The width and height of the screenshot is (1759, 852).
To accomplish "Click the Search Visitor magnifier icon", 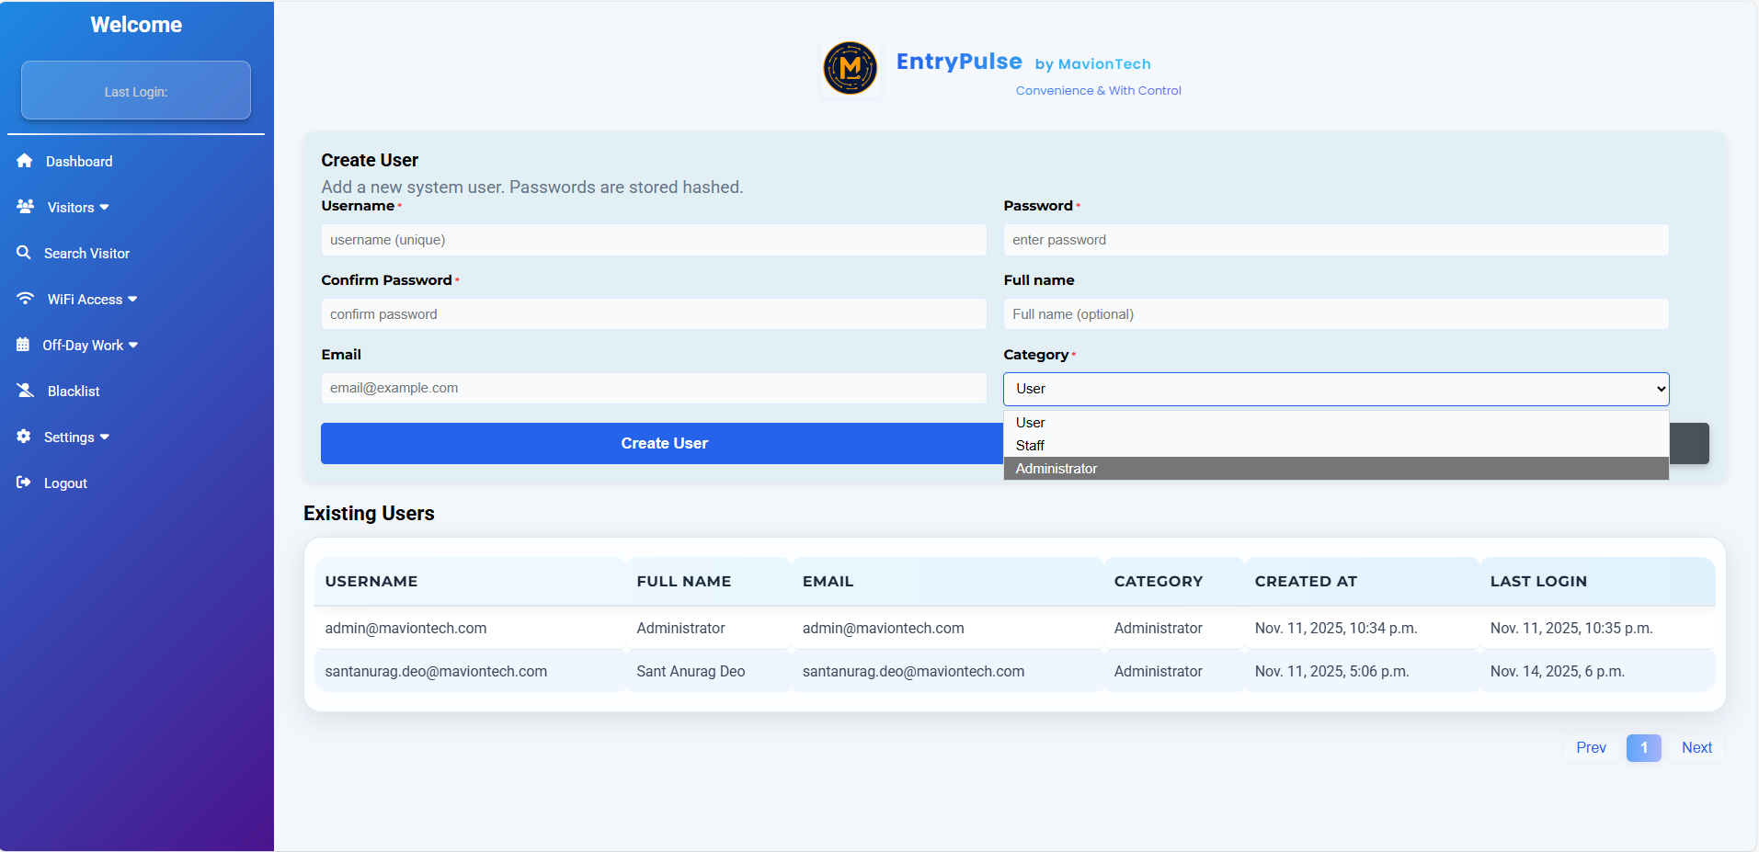I will pos(24,253).
